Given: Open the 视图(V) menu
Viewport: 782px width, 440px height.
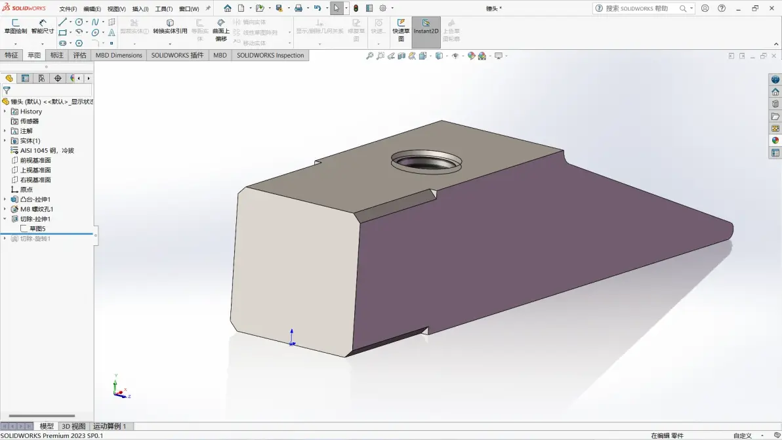Looking at the screenshot, I should [116, 9].
